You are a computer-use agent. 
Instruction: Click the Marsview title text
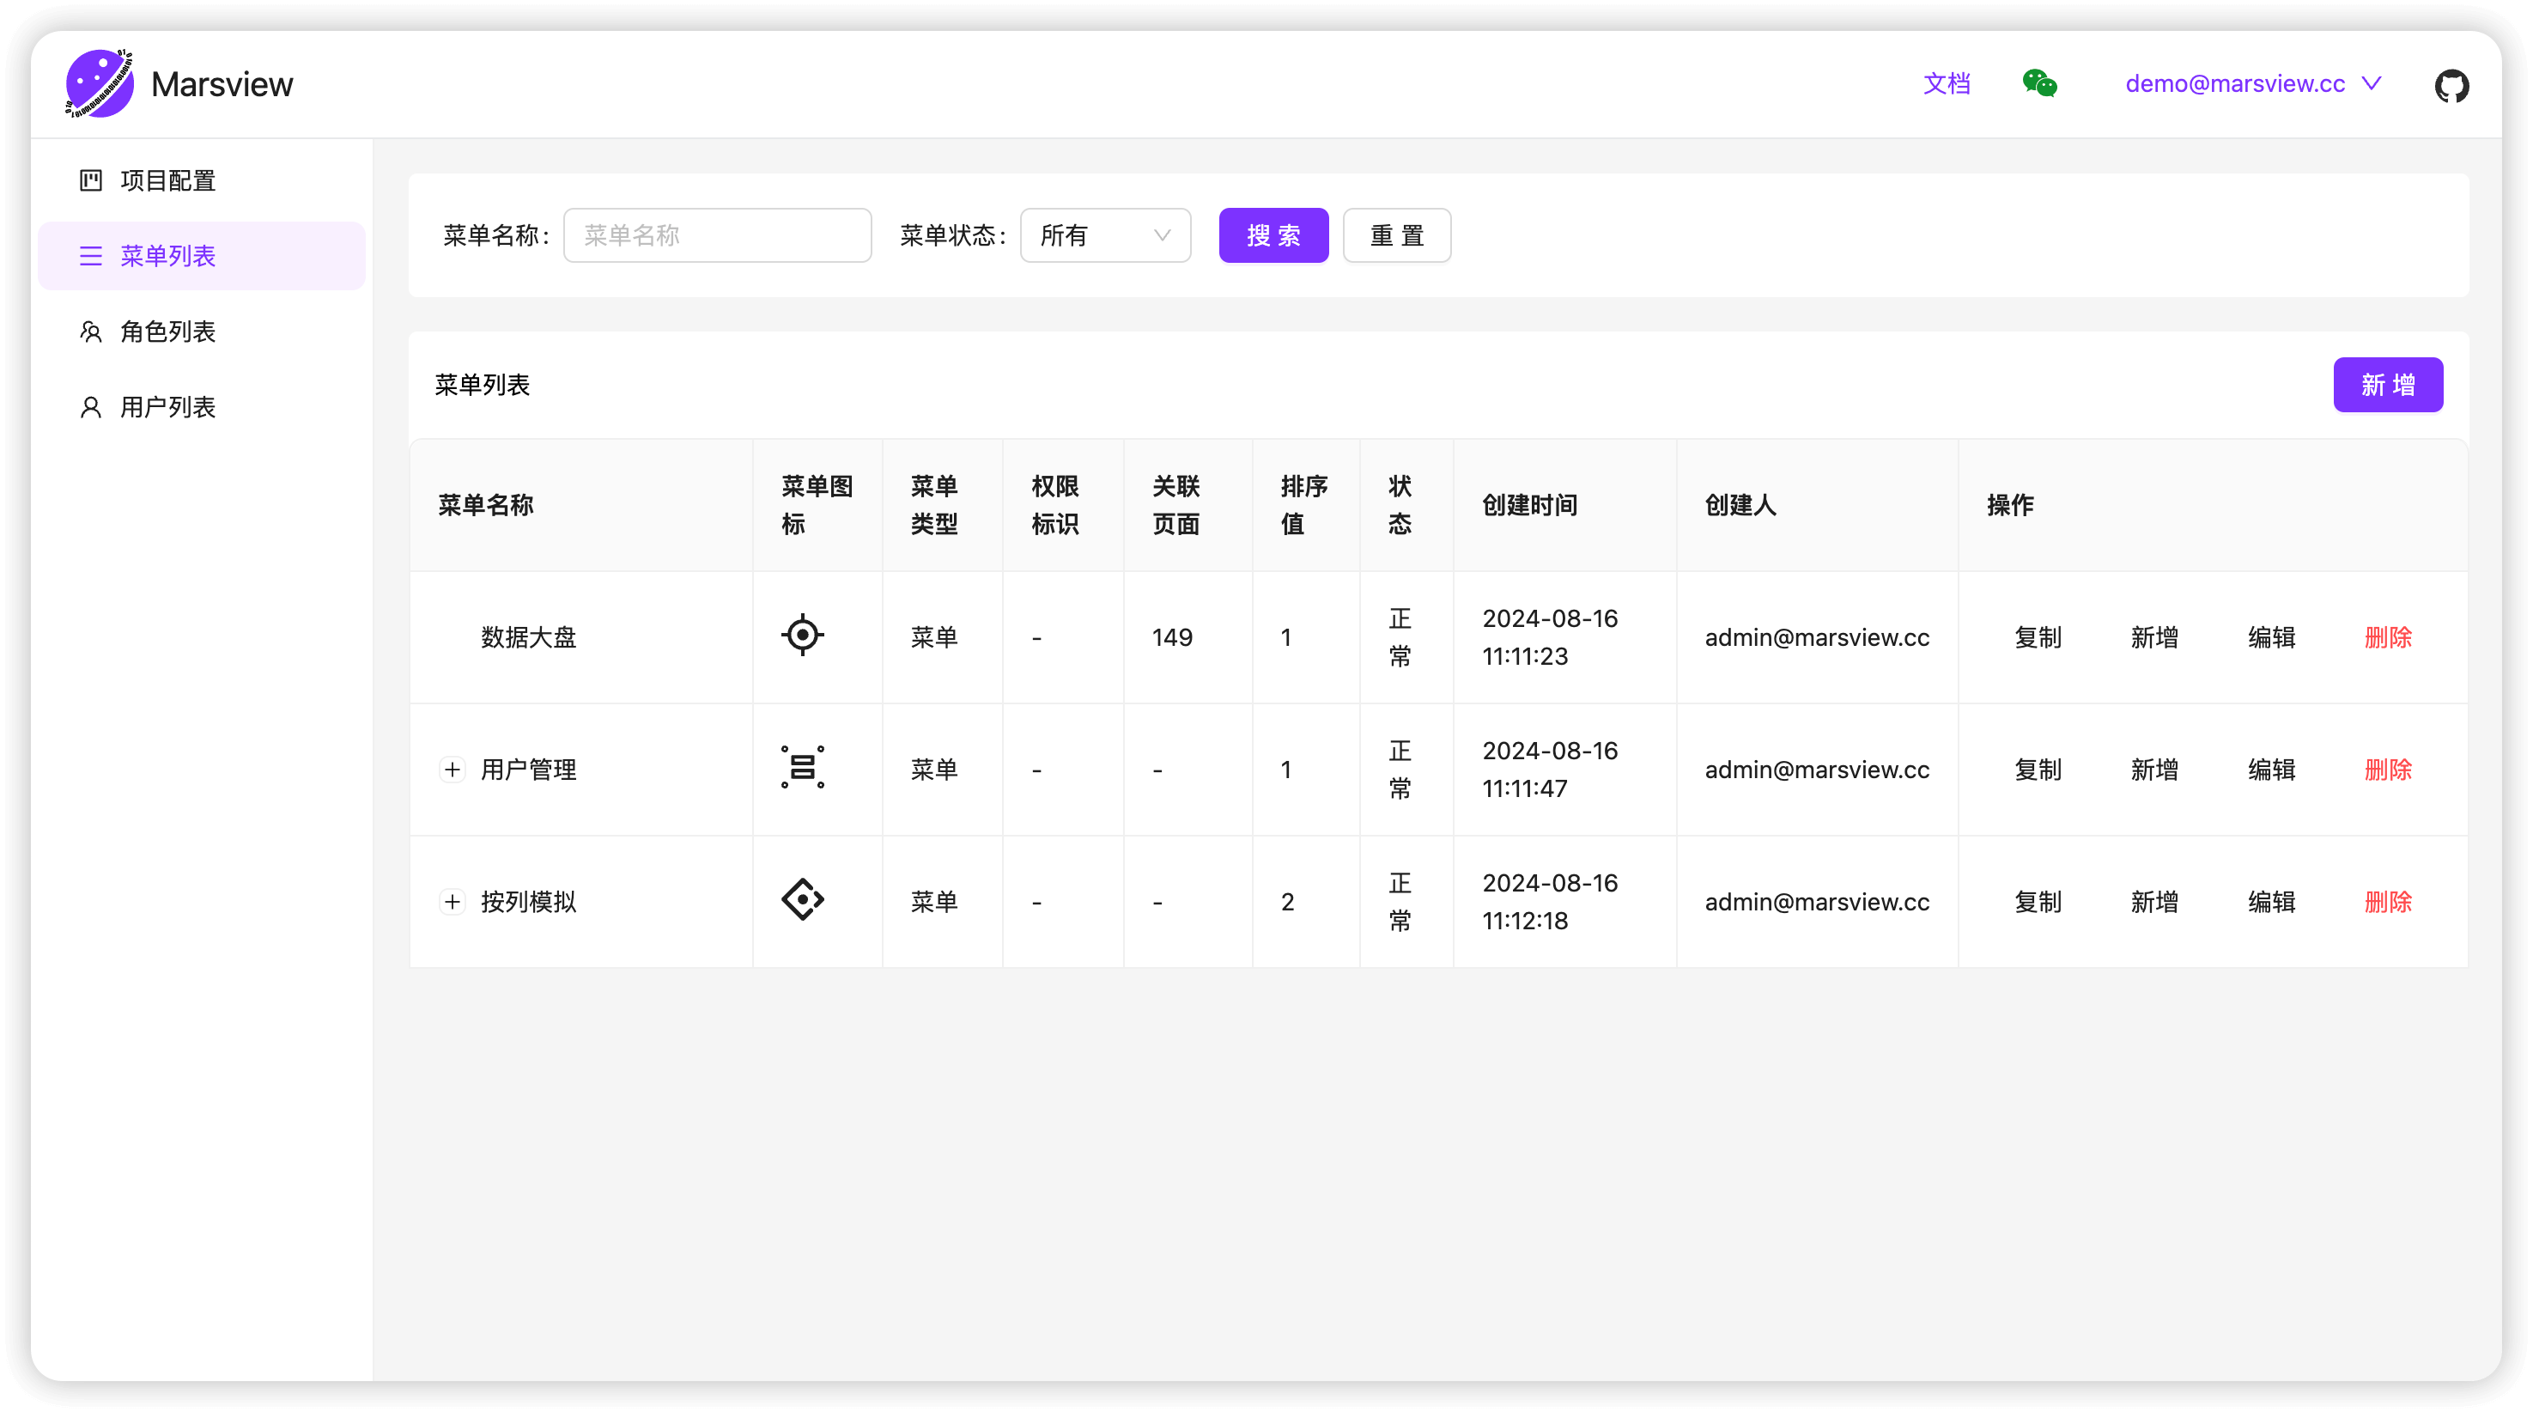click(222, 84)
